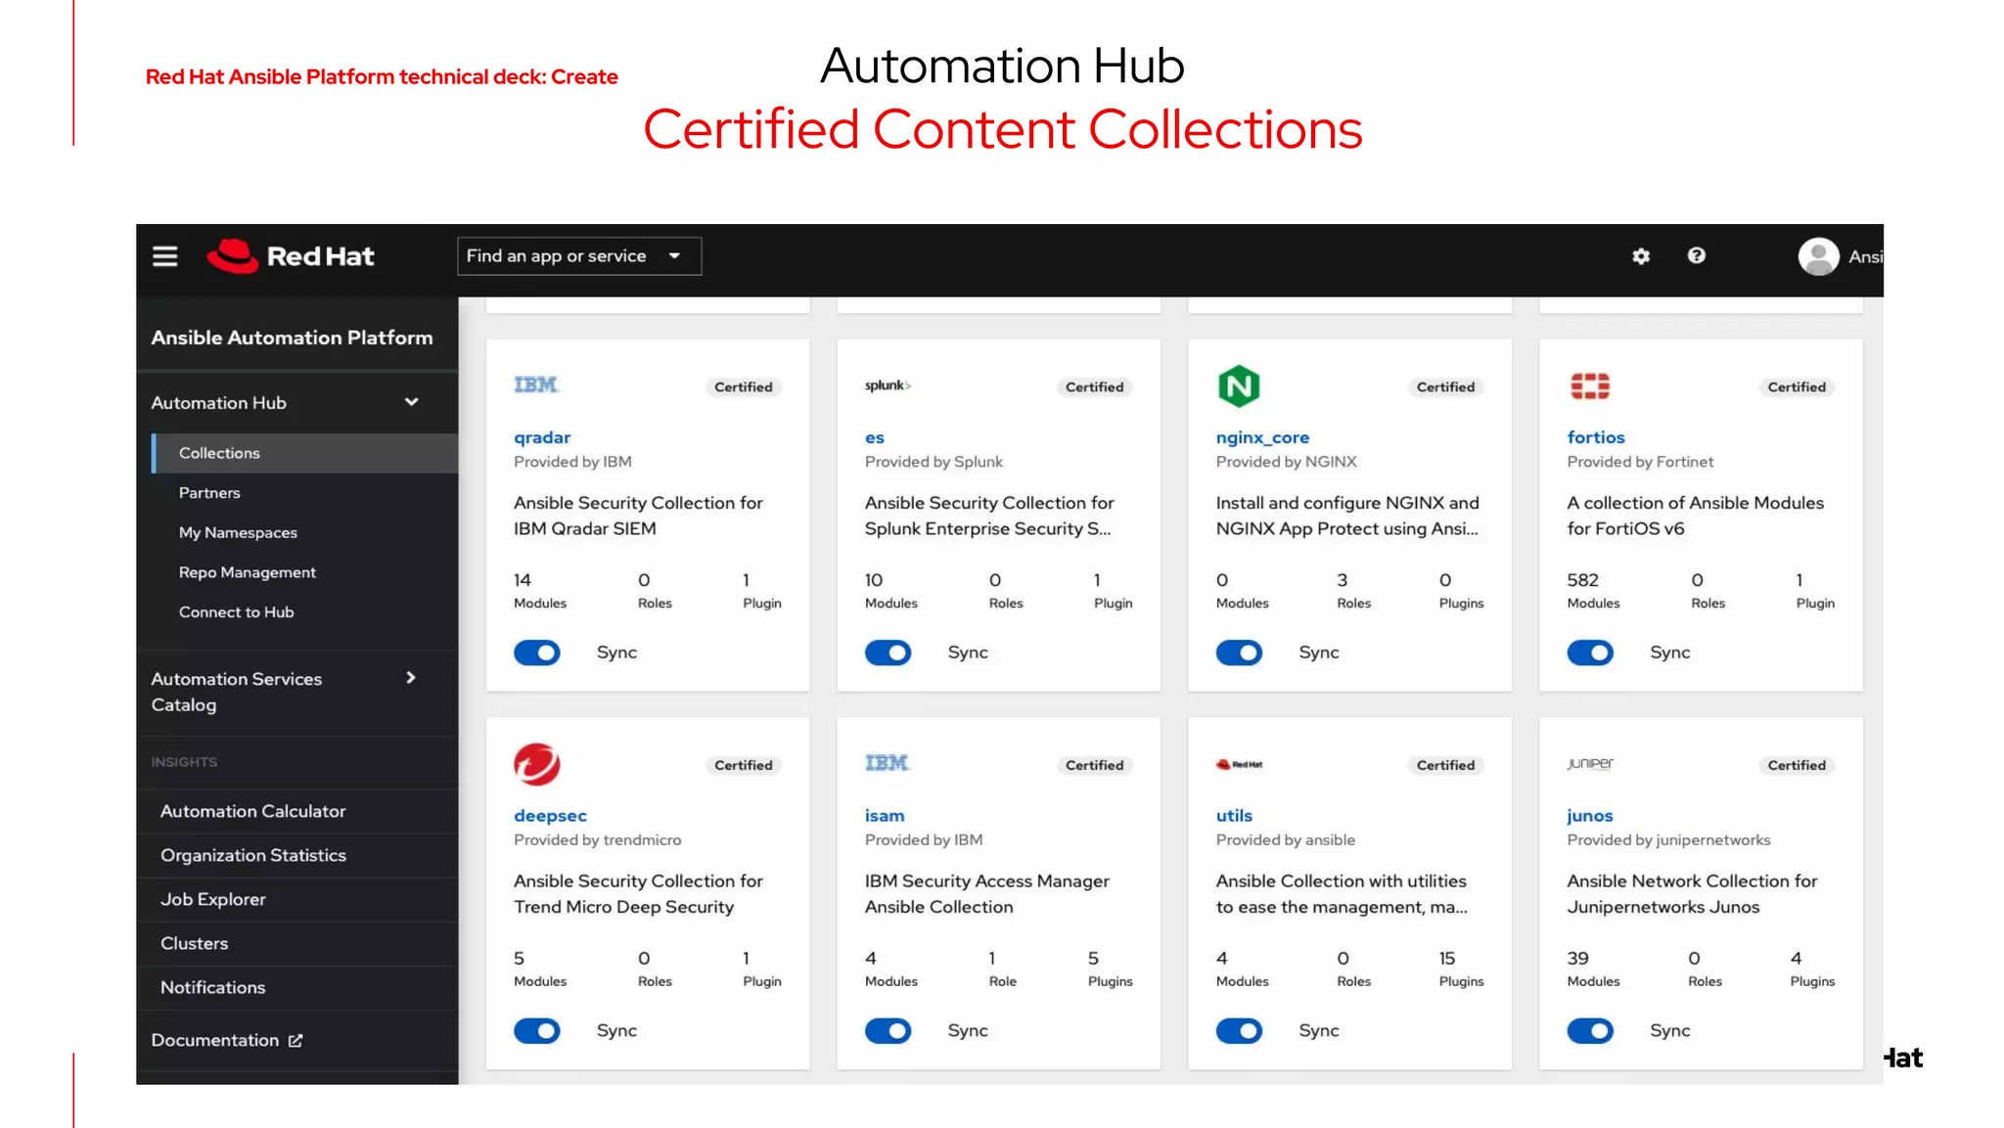2004x1128 pixels.
Task: Open the hamburger navigation menu
Action: tap(164, 256)
